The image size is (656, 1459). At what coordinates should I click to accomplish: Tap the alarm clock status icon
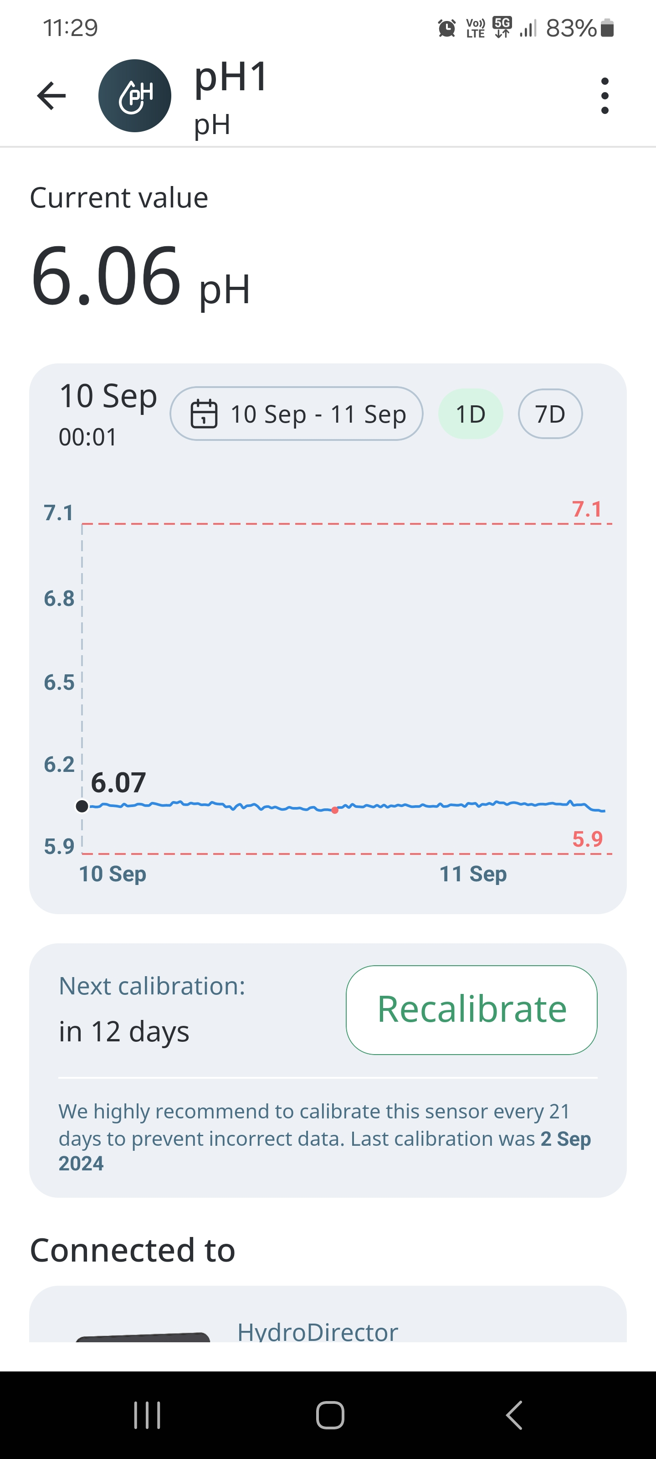[446, 28]
